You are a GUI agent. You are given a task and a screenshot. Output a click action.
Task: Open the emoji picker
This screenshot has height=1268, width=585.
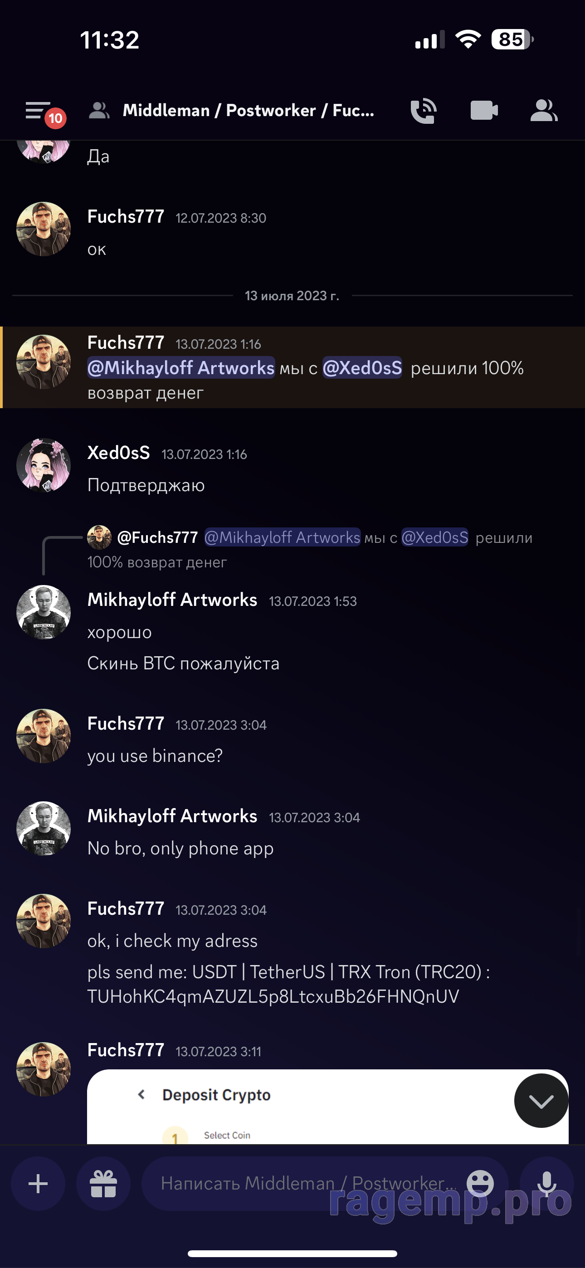(x=480, y=1183)
